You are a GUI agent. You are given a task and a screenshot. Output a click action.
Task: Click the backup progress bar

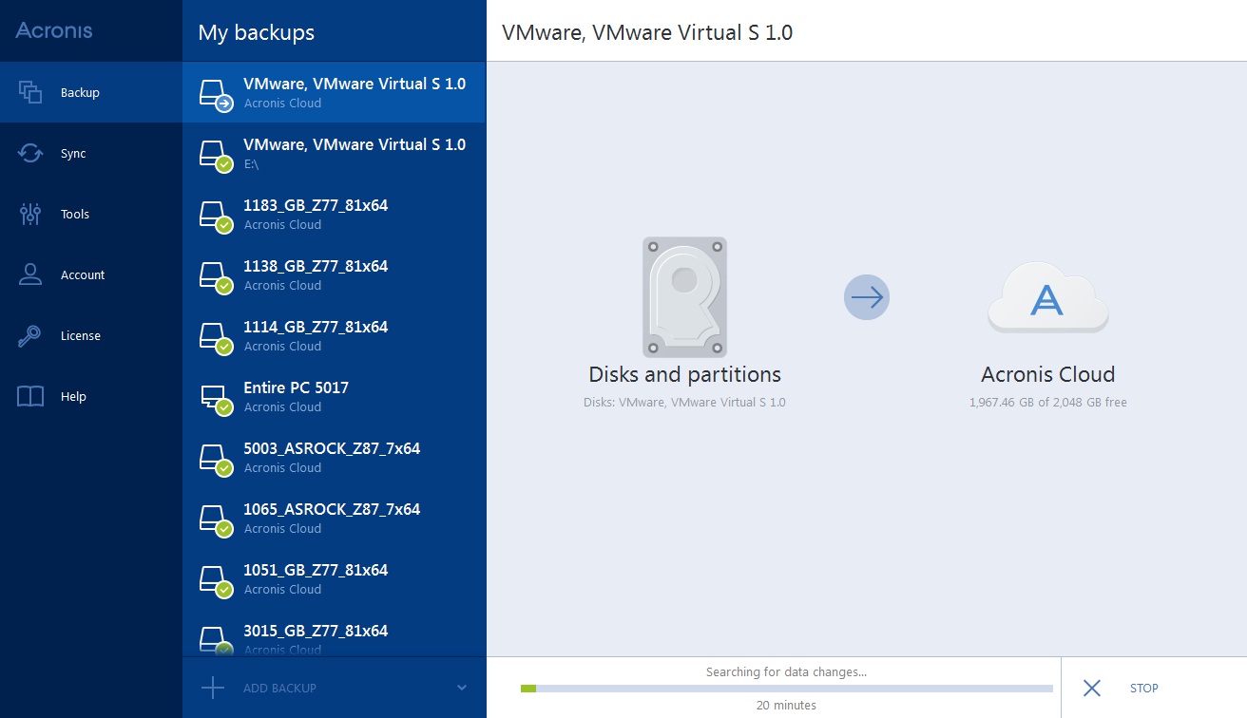coord(787,688)
